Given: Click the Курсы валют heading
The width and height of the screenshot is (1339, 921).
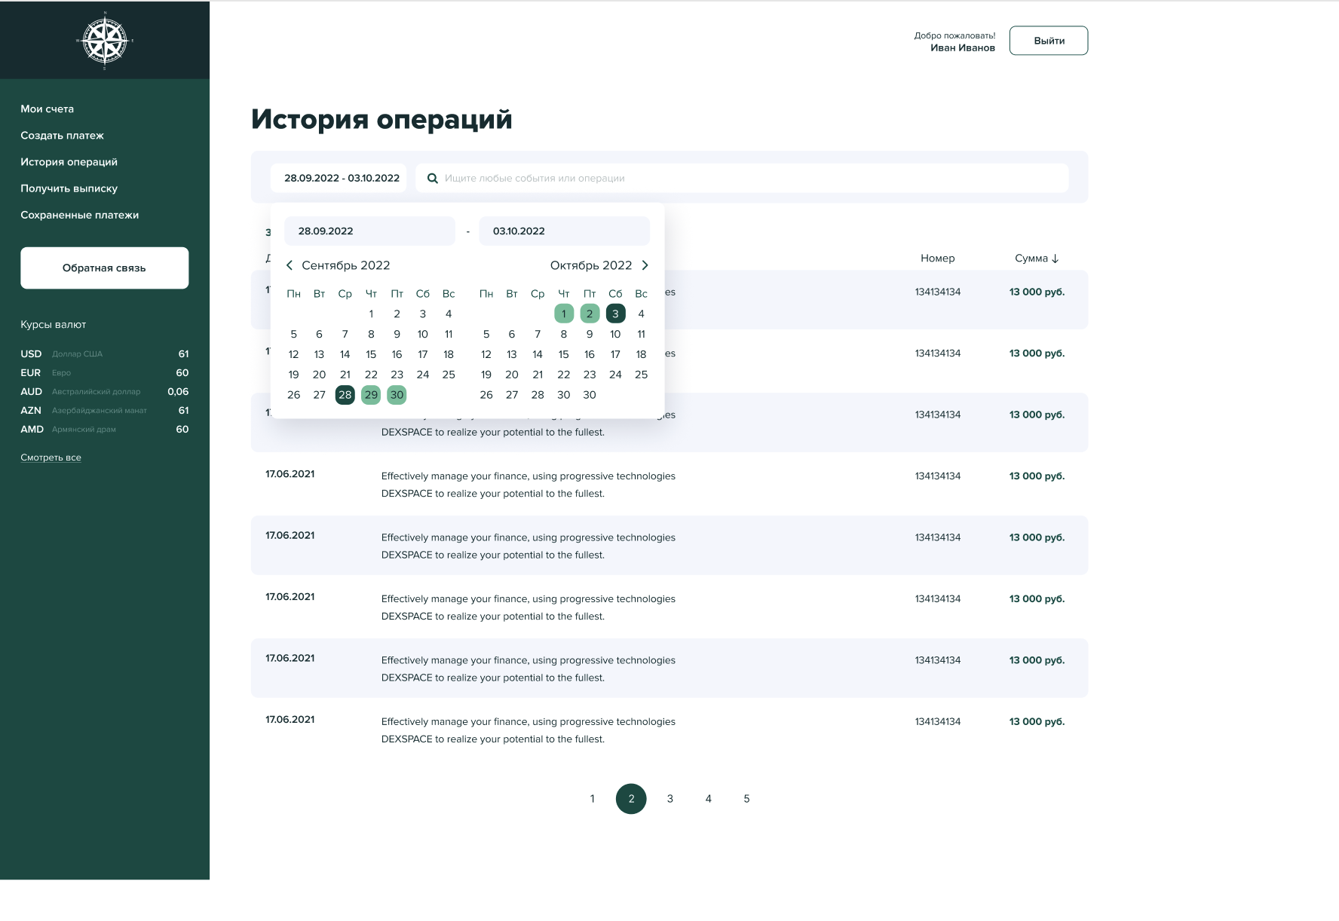Looking at the screenshot, I should [54, 325].
